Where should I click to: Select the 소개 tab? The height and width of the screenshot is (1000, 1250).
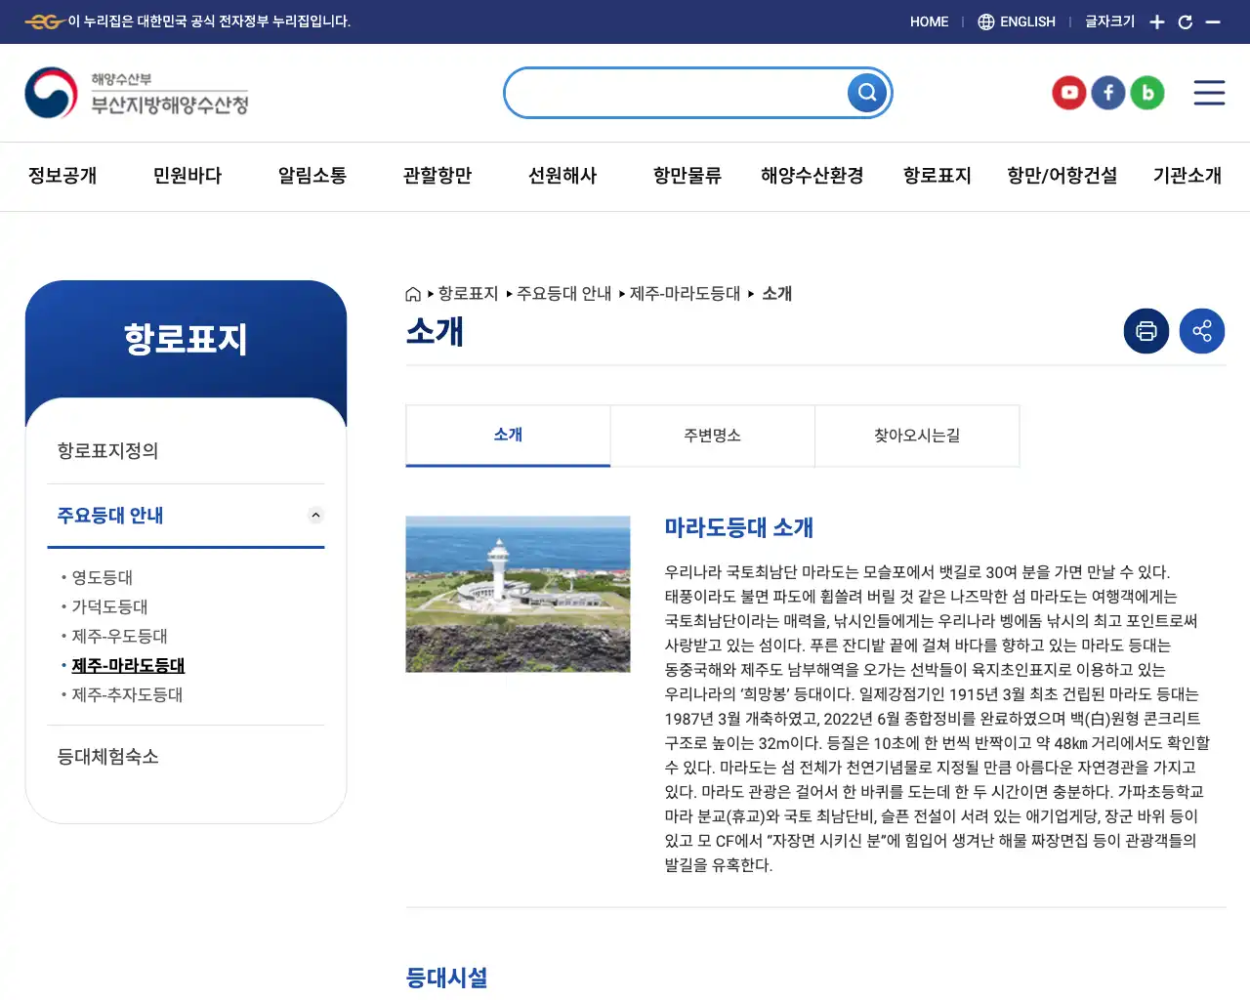coord(508,436)
